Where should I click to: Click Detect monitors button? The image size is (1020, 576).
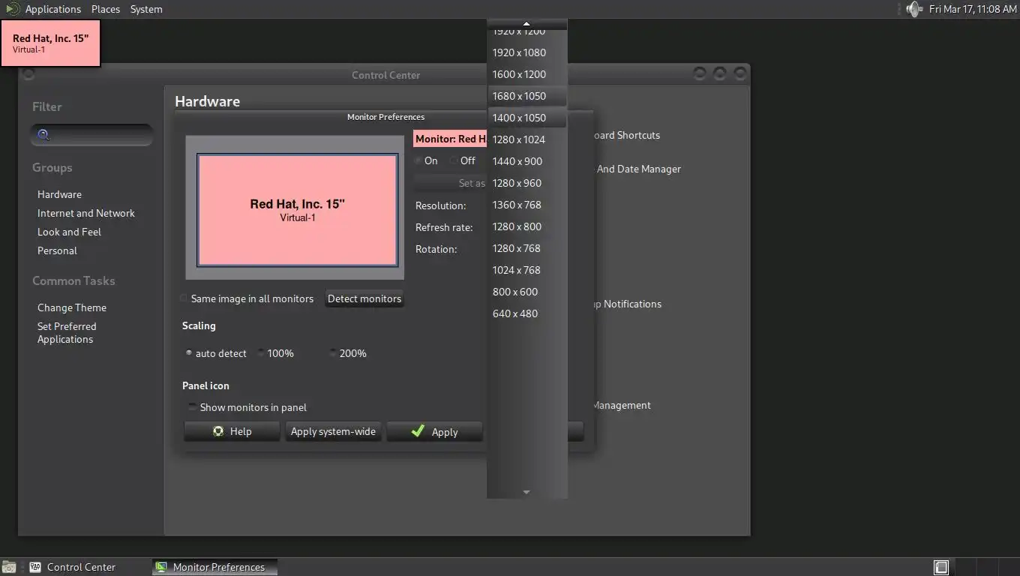coord(364,298)
